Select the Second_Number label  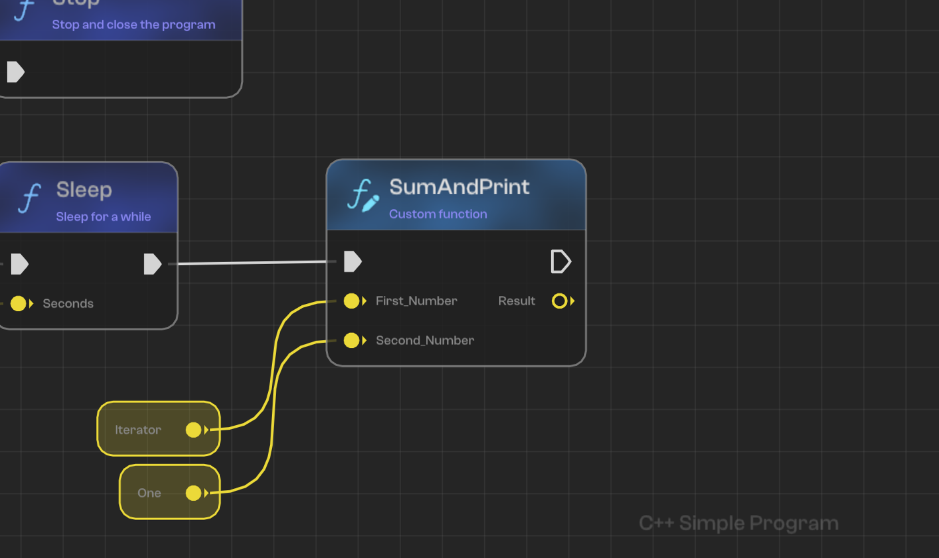[x=425, y=340]
